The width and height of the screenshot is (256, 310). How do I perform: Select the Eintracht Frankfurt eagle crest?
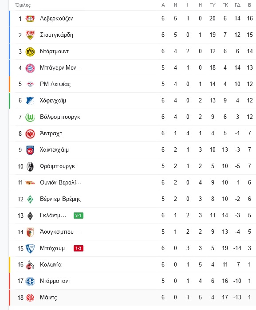click(30, 133)
